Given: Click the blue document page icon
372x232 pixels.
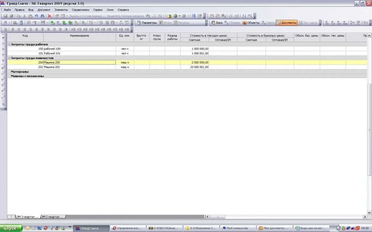Looking at the screenshot, I should point(21,23).
